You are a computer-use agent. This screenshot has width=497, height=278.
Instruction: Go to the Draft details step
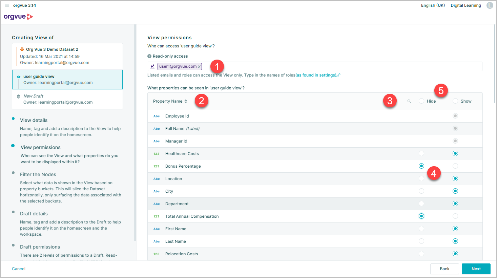click(x=34, y=214)
